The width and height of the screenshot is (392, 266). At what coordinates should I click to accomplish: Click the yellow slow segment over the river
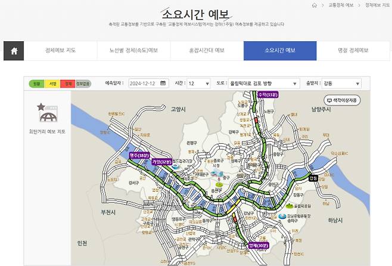(234, 207)
